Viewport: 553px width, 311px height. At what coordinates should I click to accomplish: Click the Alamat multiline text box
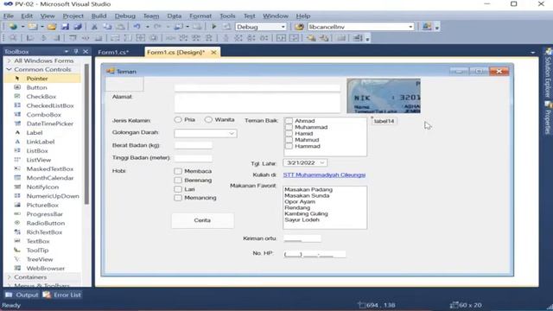pyautogui.click(x=257, y=104)
